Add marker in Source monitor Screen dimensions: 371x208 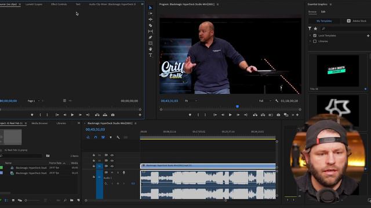click(x=32, y=115)
